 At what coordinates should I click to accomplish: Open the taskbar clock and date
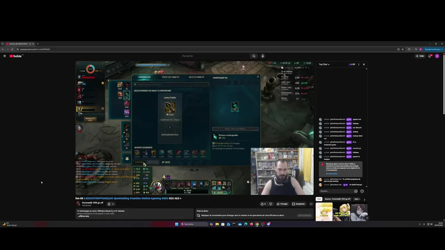coord(439,224)
